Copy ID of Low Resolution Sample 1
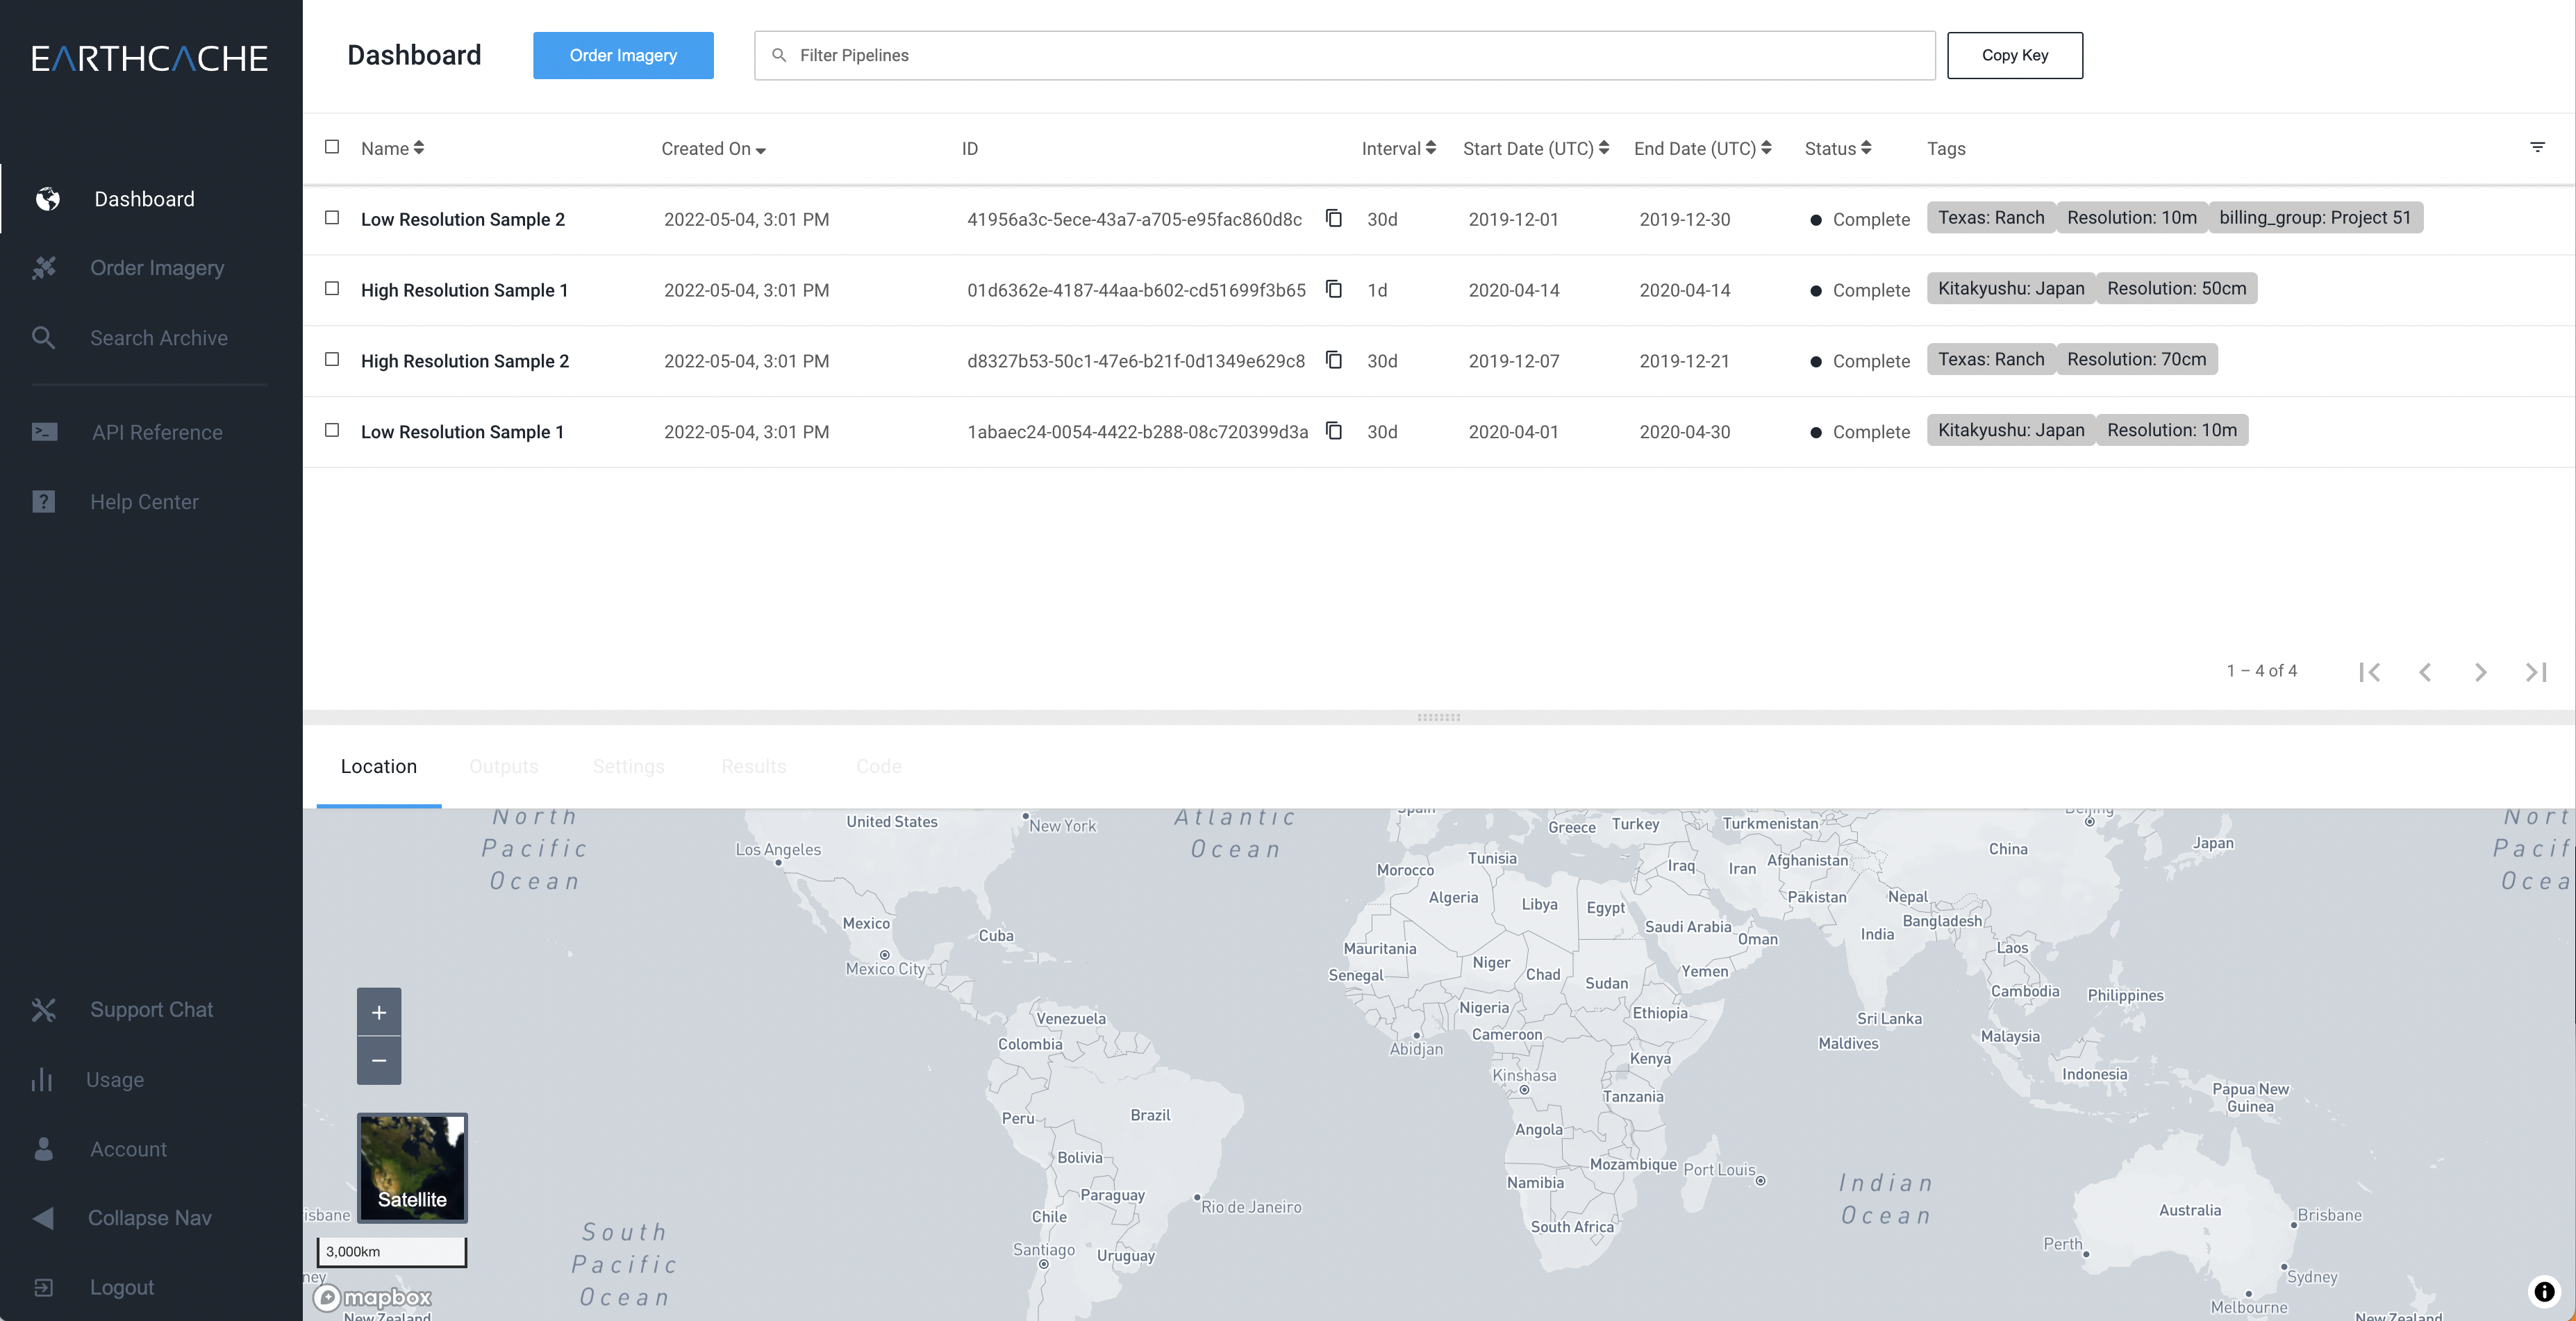 1334,431
